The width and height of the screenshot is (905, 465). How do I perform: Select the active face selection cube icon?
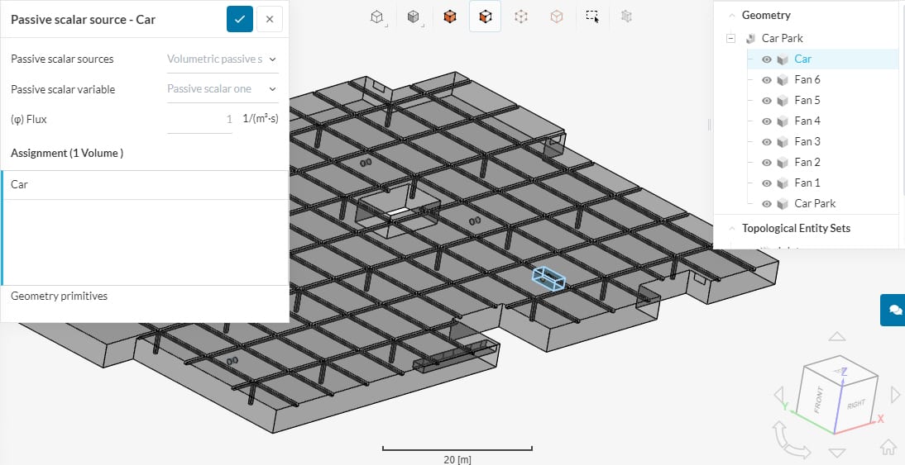pyautogui.click(x=485, y=16)
